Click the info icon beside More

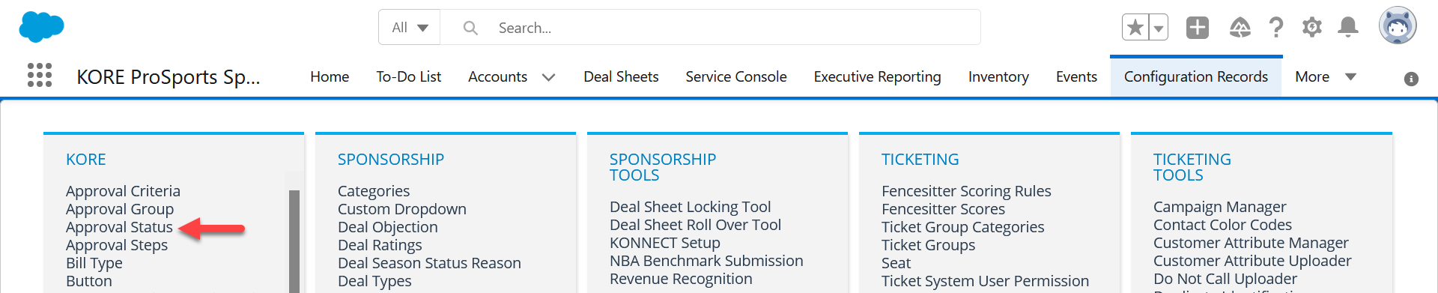point(1411,79)
